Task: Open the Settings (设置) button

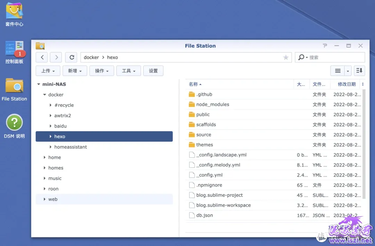Action: [x=153, y=71]
